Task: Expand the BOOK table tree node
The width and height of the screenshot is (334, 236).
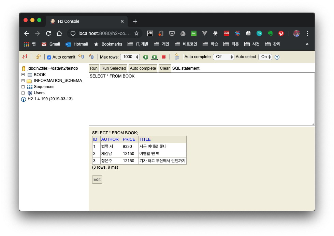Action: [x=23, y=75]
